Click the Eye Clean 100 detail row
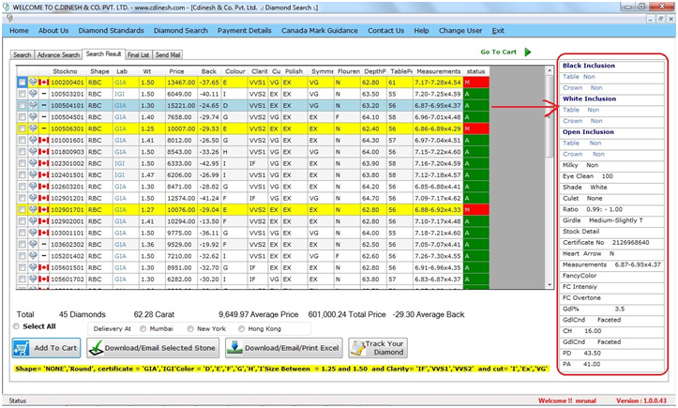The image size is (678, 408). click(611, 176)
